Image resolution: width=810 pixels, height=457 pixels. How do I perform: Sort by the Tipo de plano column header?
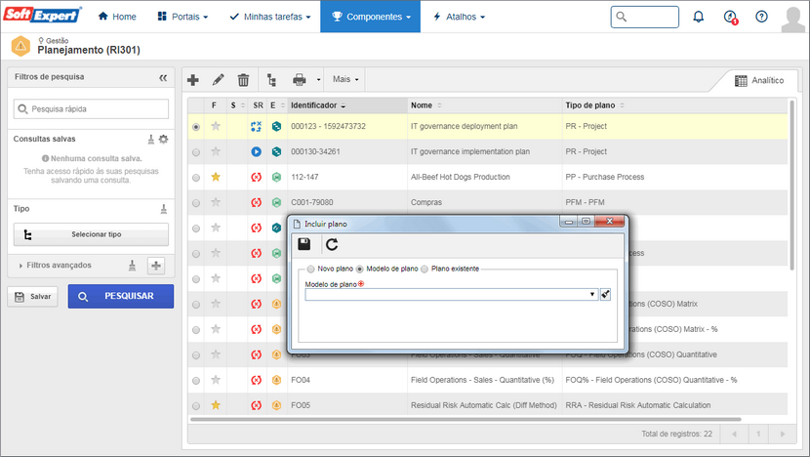click(x=674, y=105)
